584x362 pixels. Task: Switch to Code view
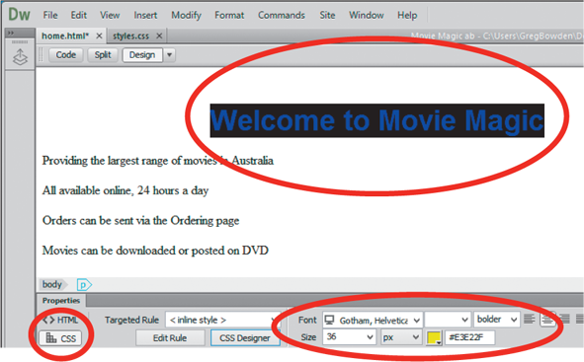coord(65,55)
